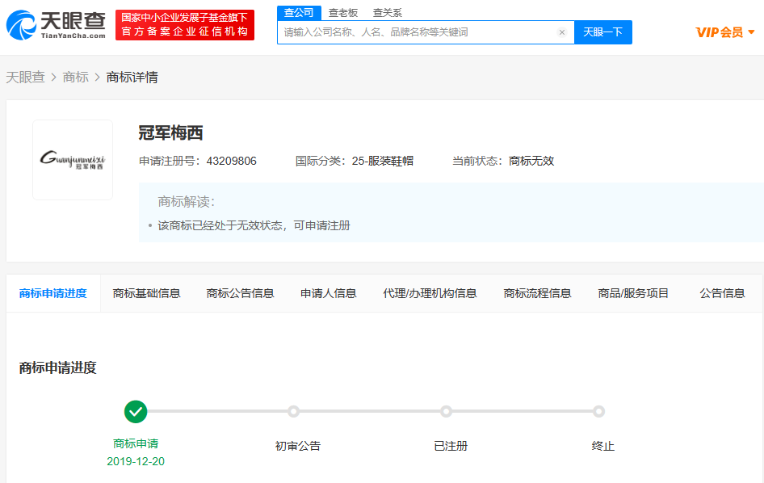Open the Guanjunmeixi trademark image
Viewport: 764px width, 483px height.
(73, 160)
